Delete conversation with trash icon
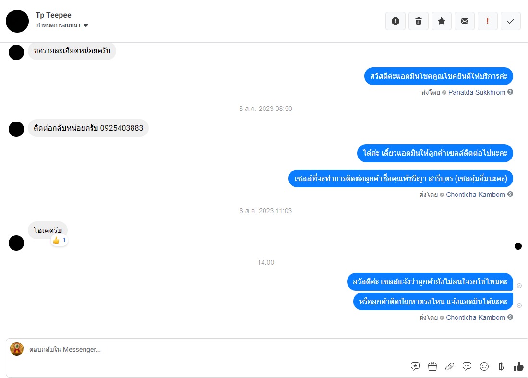This screenshot has height=378, width=528. [419, 21]
